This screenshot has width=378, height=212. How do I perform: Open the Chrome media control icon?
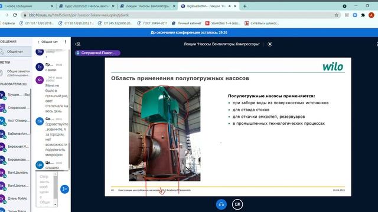coord(344,6)
